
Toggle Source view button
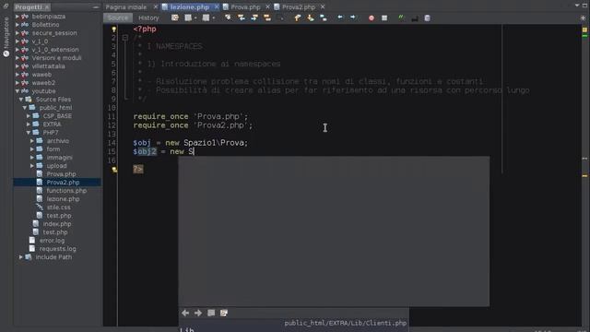[118, 18]
